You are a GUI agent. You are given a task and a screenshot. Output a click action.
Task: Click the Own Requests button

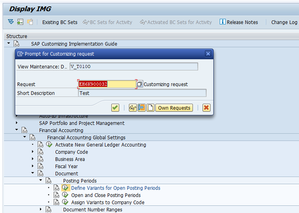pos(174,108)
